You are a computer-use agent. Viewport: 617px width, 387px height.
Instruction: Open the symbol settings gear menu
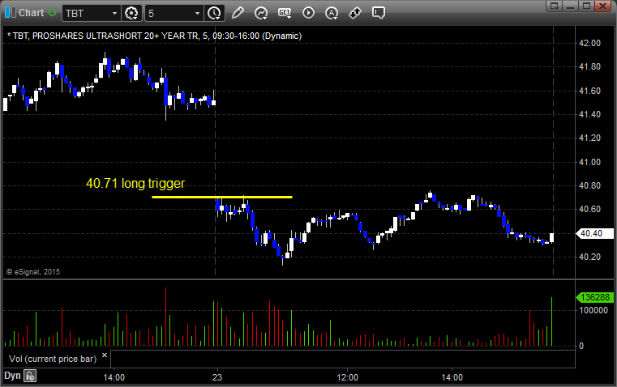point(131,13)
